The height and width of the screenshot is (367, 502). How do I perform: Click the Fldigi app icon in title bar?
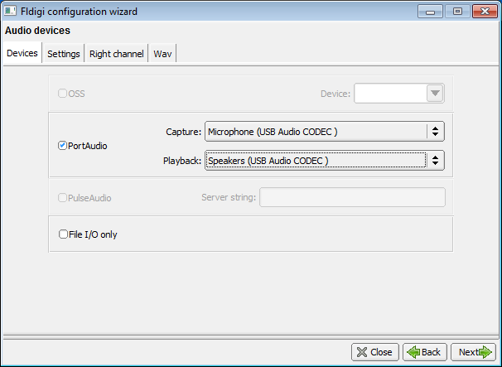[10, 11]
